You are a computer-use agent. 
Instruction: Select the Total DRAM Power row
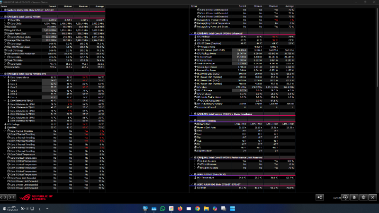pyautogui.click(x=242, y=64)
